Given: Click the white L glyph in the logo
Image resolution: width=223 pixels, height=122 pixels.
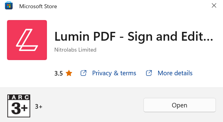Looking at the screenshot, I should (x=27, y=40).
